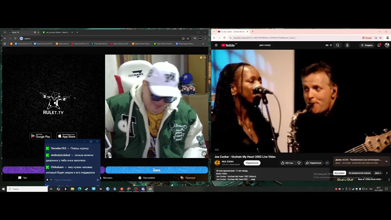Bookmark the YouTube page with star
This screenshot has width=391, height=220.
click(380, 38)
